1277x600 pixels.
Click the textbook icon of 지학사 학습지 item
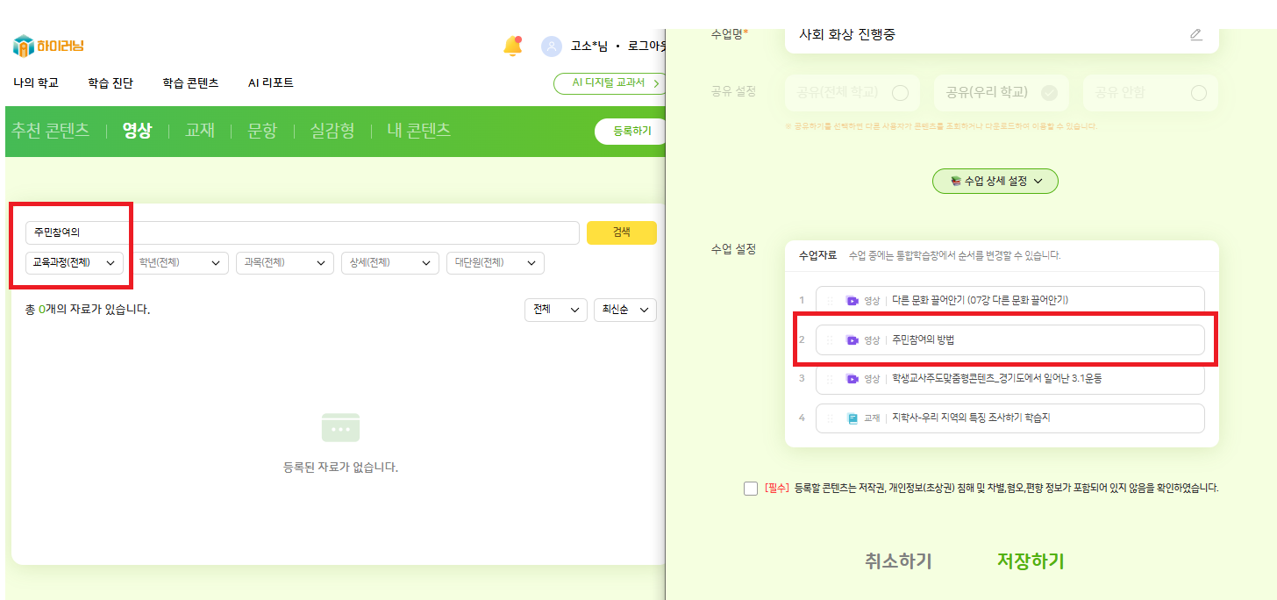[852, 418]
